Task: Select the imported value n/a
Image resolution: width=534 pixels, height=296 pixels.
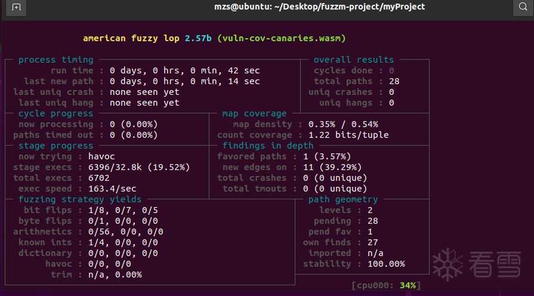Action: click(x=375, y=253)
